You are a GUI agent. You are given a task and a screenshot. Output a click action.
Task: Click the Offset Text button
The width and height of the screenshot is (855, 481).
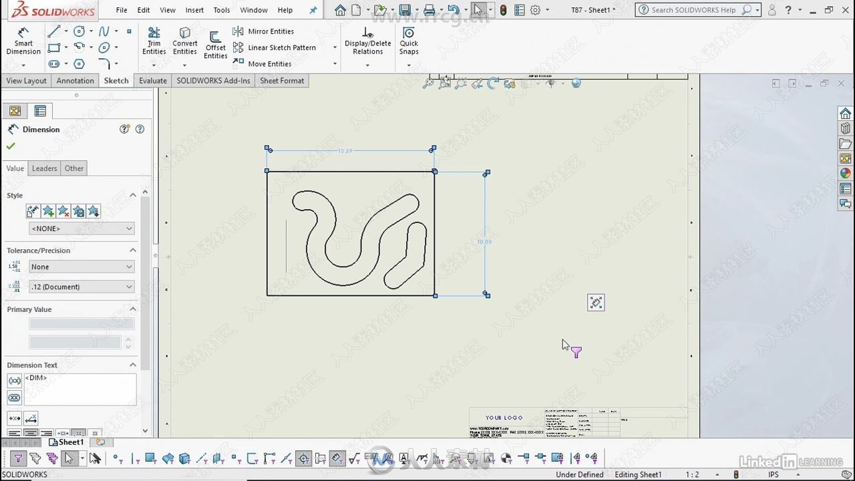click(31, 418)
